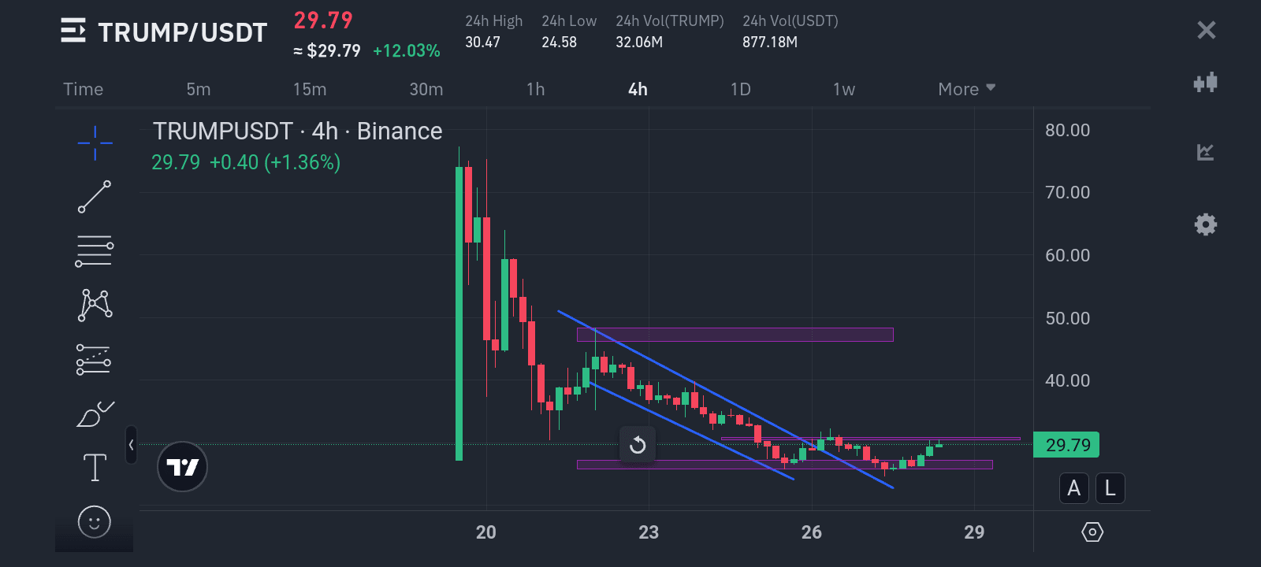Open the indicators chart icon
This screenshot has width=1261, height=567.
tap(1205, 152)
